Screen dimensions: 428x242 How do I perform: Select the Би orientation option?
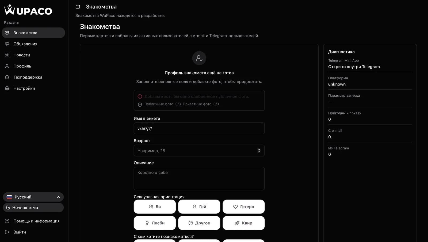click(155, 207)
